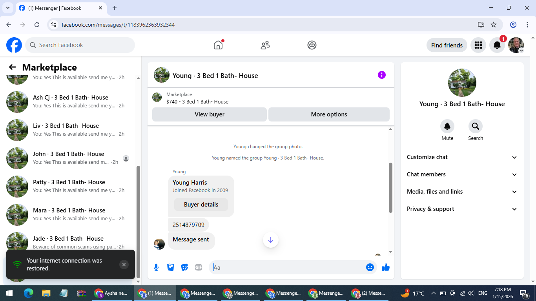Expand Media, files and links section
The height and width of the screenshot is (301, 536).
click(x=462, y=192)
